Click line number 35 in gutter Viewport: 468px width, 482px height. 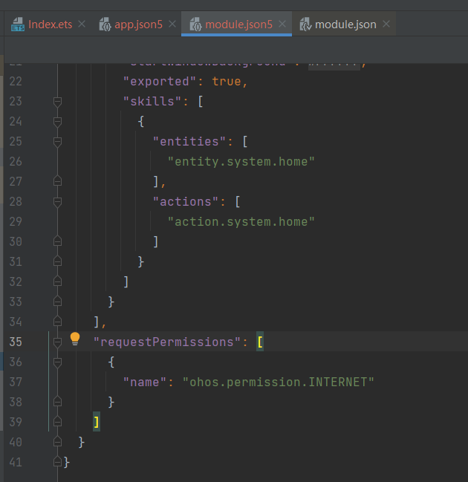pos(16,342)
